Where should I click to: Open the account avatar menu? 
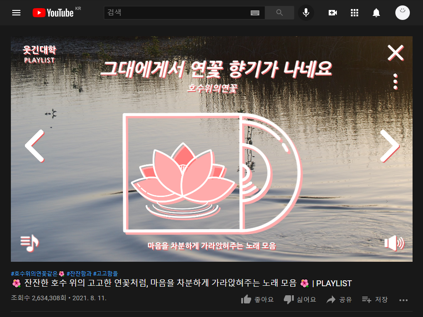[x=403, y=13]
